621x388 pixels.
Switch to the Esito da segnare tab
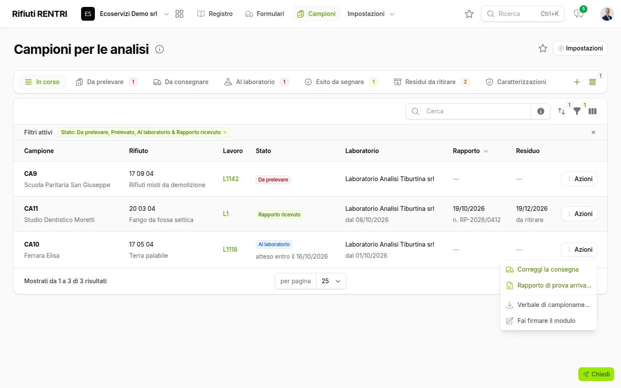point(341,82)
